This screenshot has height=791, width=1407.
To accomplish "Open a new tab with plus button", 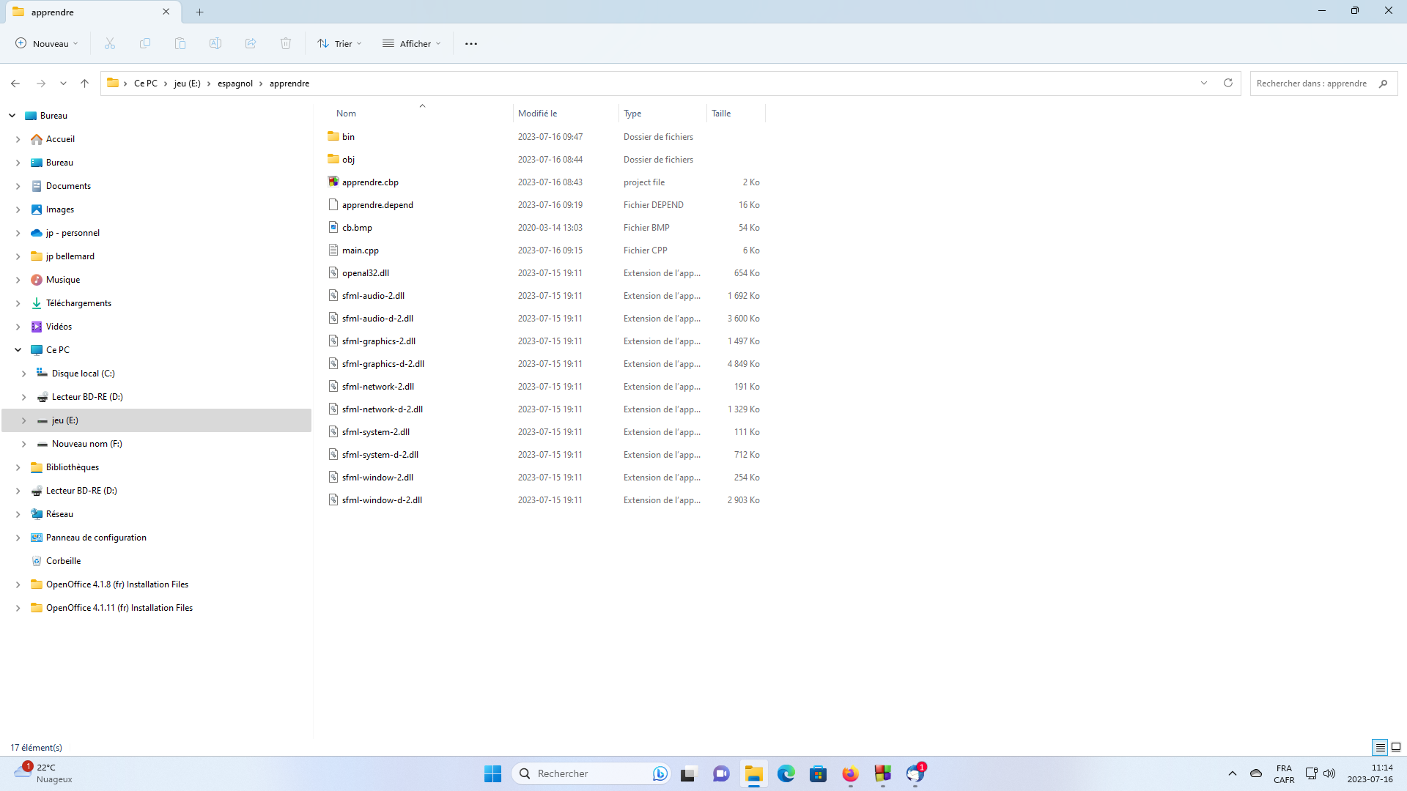I will pos(200,12).
